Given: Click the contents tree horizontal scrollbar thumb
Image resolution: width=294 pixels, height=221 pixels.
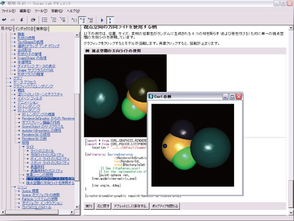Looking at the screenshot, I should pos(31,212).
